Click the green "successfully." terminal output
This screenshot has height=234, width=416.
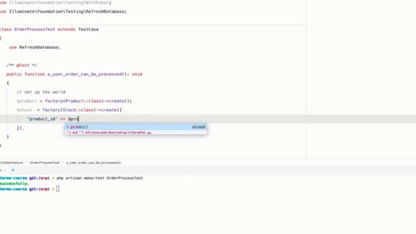click(x=14, y=183)
